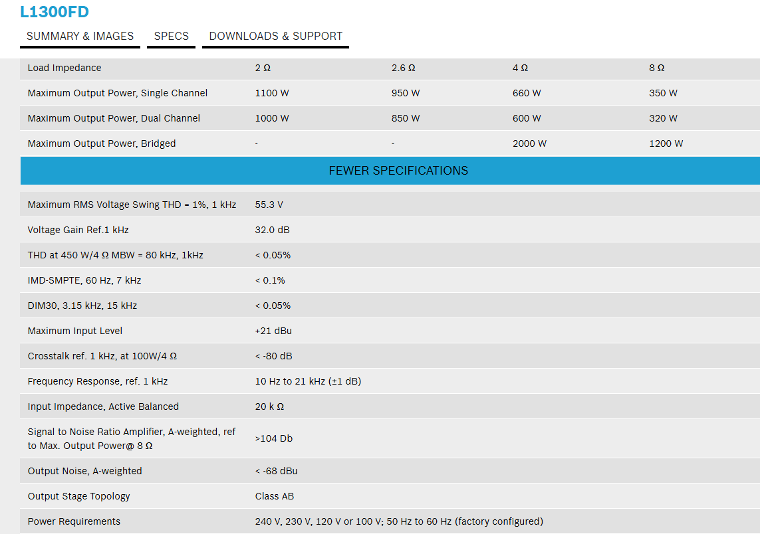Screen dimensions: 760x534
Task: Click the 32.0 dB value
Action: pos(273,230)
